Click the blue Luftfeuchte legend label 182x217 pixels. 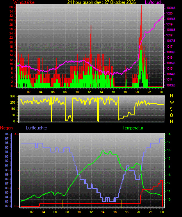[36, 128]
